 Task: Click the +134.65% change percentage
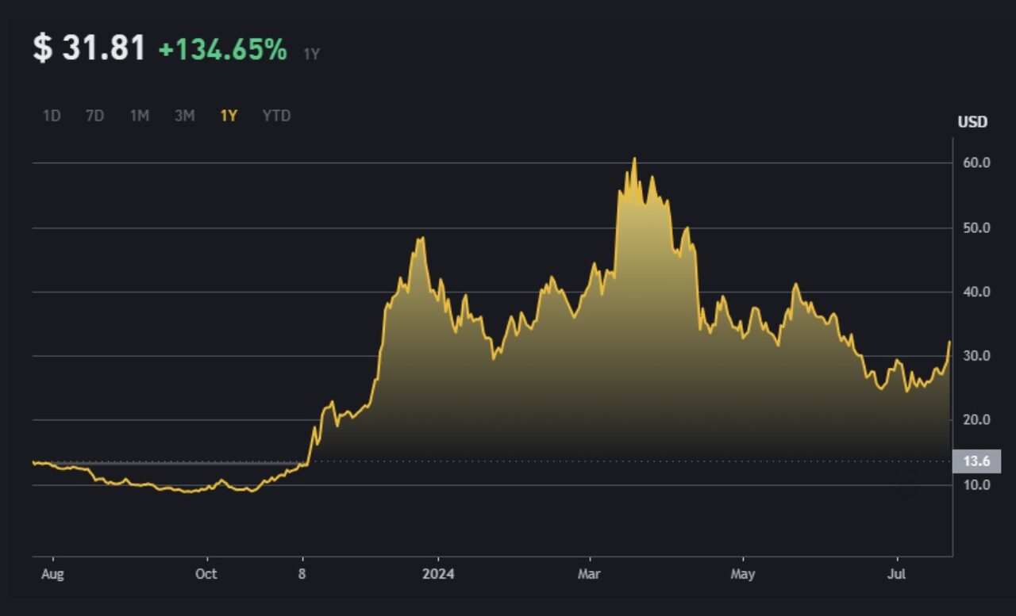coord(223,50)
